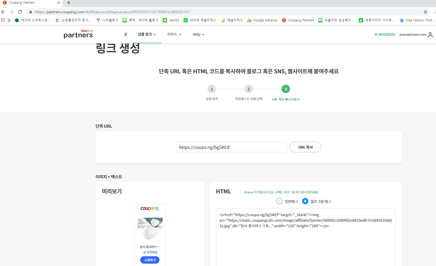
Task: Open the 애널리틱스 bookmark with orange chart icon
Action: pos(232,20)
